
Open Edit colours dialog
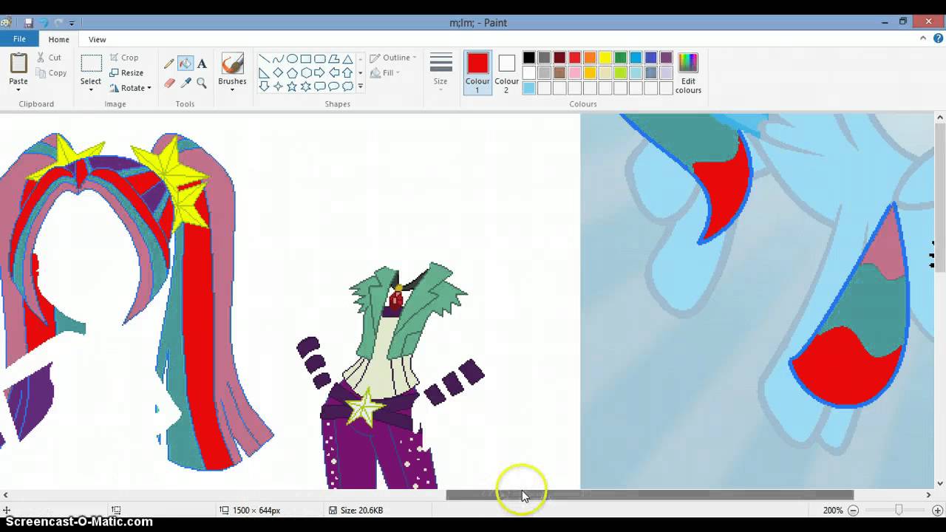pyautogui.click(x=688, y=73)
